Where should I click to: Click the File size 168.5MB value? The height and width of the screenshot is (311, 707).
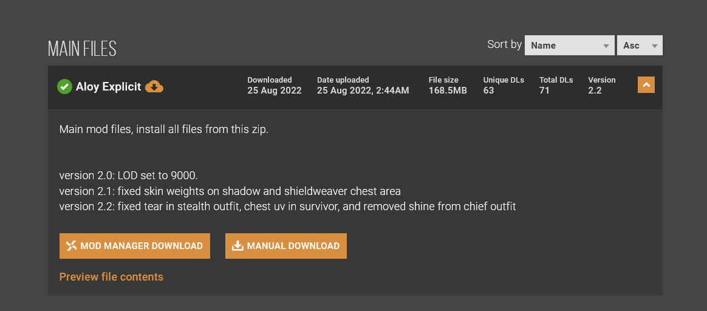click(448, 91)
